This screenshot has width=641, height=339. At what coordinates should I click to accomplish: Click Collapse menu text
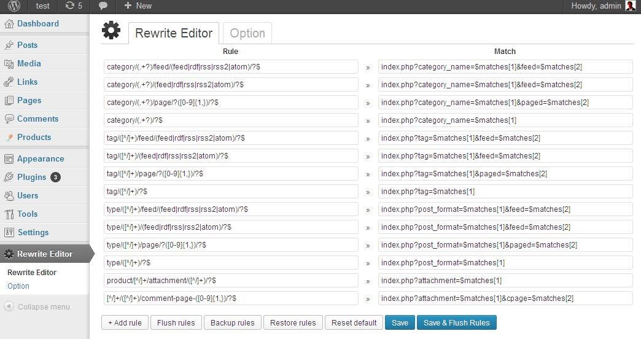tap(44, 306)
